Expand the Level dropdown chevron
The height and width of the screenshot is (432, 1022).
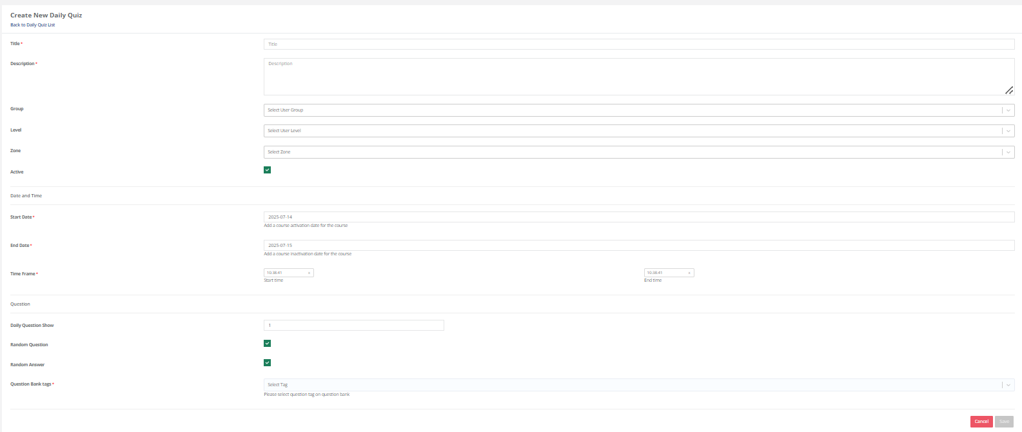tap(1008, 131)
